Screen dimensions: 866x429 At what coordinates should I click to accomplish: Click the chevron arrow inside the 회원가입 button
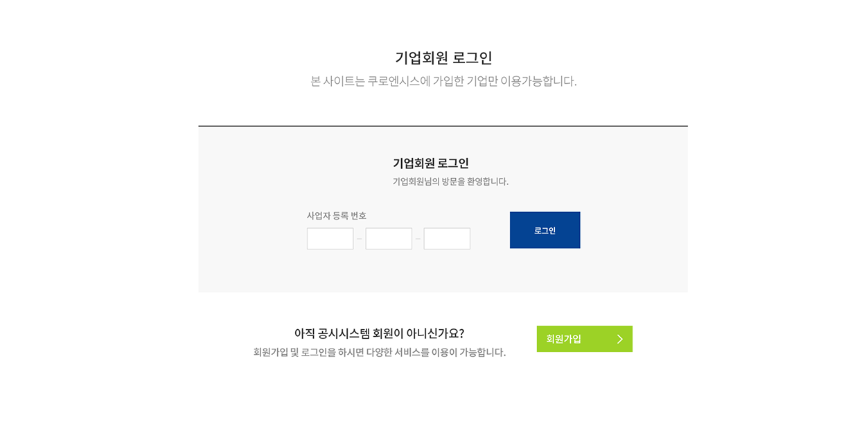click(620, 339)
